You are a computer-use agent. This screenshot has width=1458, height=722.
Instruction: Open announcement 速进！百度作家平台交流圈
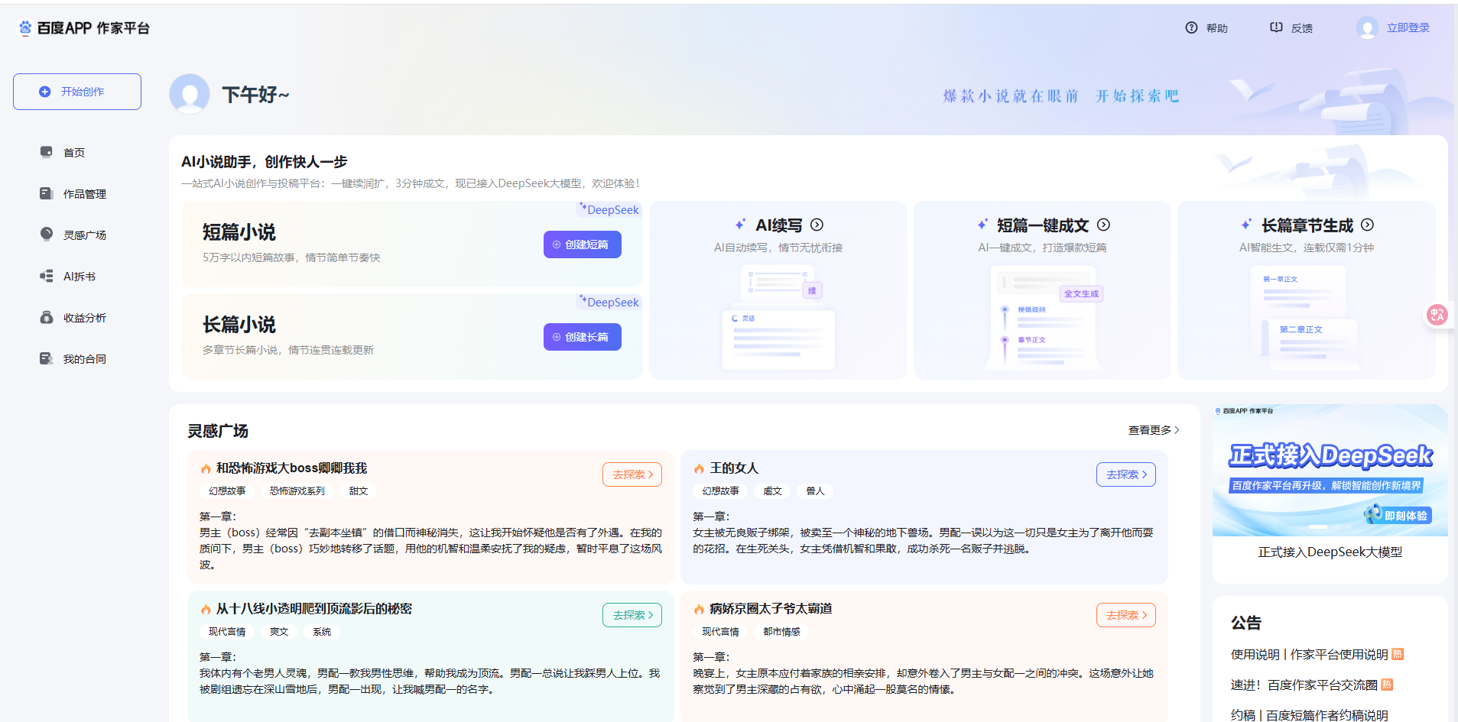[1304, 685]
